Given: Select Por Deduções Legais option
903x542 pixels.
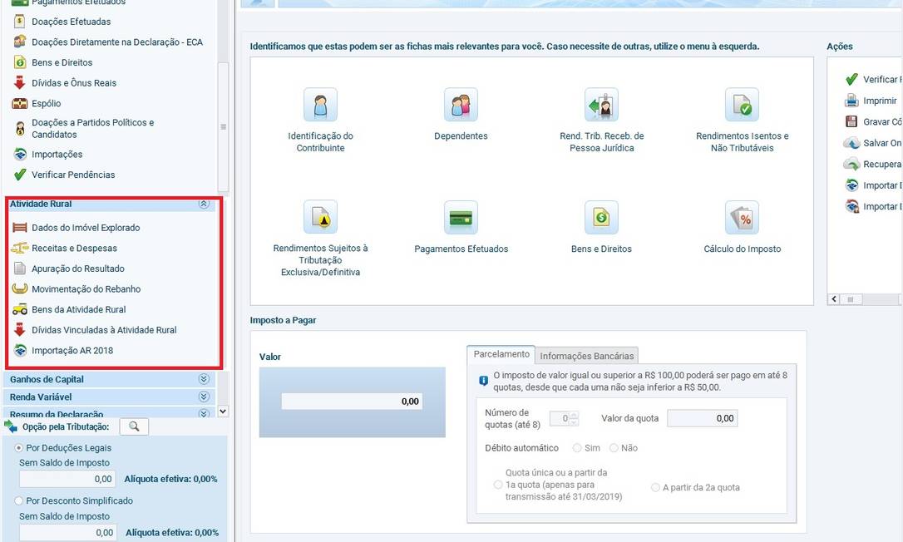Looking at the screenshot, I should pyautogui.click(x=19, y=448).
